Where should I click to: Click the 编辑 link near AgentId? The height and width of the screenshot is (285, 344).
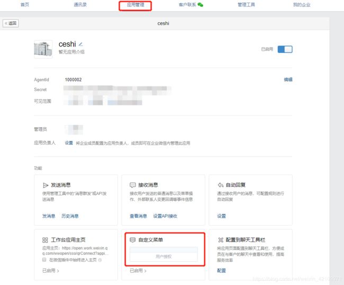288,79
